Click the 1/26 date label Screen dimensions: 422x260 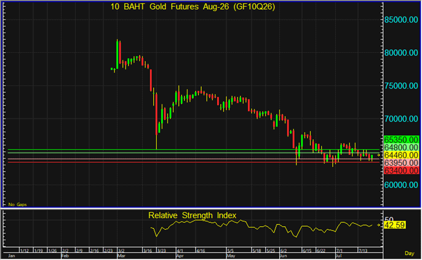[52, 251]
